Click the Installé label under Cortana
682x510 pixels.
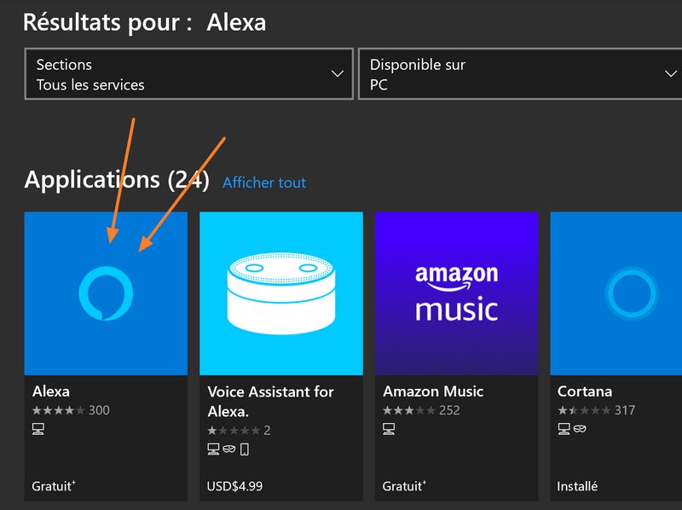tap(577, 486)
